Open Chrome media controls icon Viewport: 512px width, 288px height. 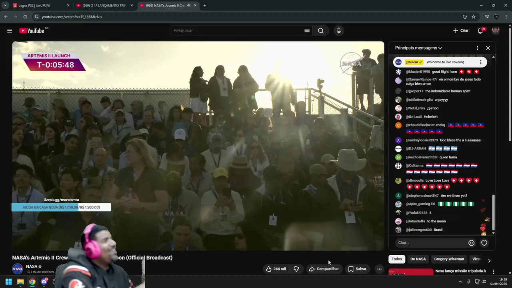[x=487, y=17]
